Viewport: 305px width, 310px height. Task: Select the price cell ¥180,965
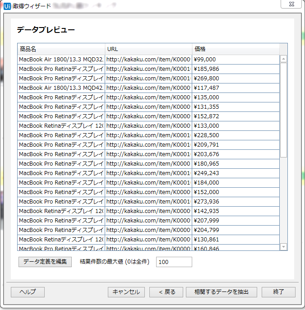point(236,164)
